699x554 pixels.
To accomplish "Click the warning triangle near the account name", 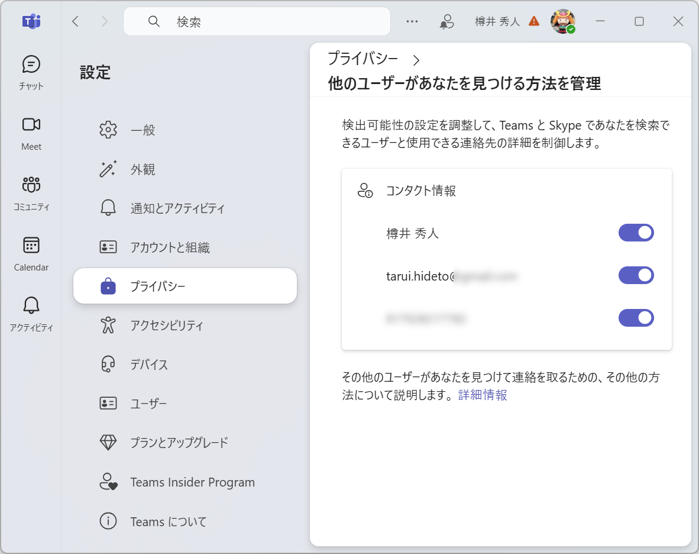I will pos(534,21).
